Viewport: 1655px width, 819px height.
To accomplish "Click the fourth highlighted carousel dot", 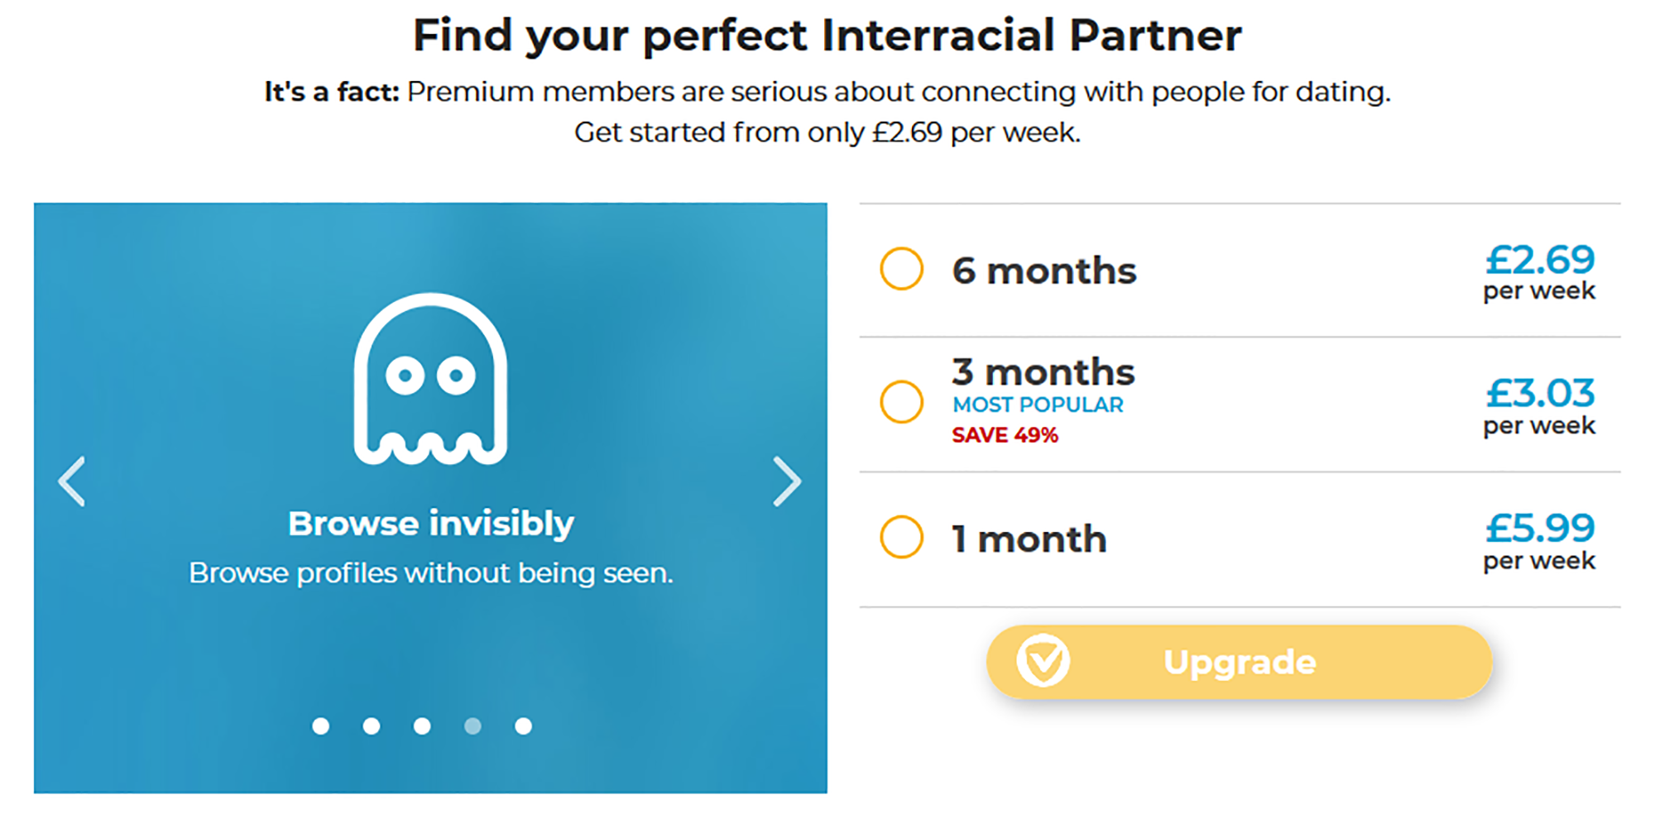I will click(473, 726).
